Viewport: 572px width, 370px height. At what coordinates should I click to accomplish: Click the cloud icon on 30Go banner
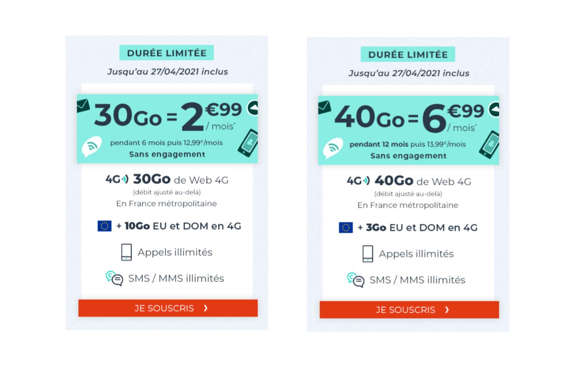coord(253,108)
